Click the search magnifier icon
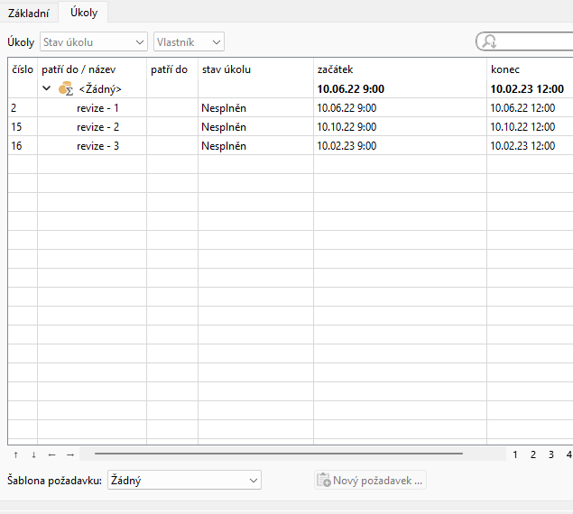This screenshot has height=514, width=573. [490, 42]
